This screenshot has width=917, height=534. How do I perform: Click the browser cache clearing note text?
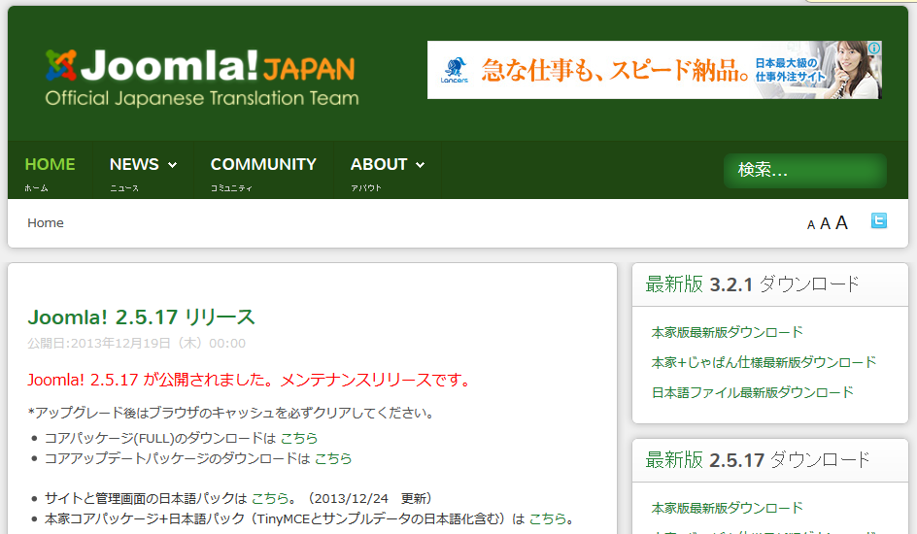point(233,413)
